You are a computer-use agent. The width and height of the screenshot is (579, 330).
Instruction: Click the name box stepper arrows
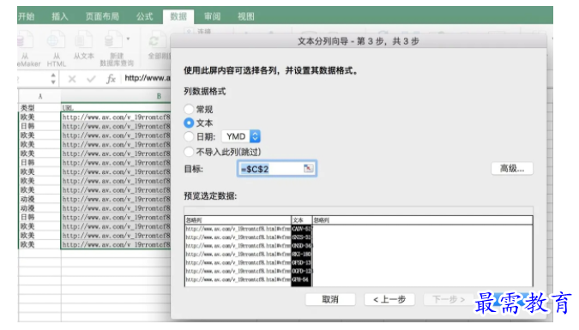tap(53, 78)
